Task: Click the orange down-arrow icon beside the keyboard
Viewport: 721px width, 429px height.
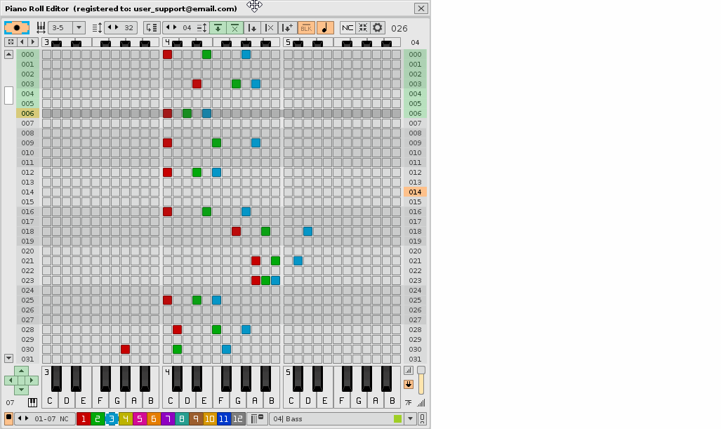Action: coord(408,384)
